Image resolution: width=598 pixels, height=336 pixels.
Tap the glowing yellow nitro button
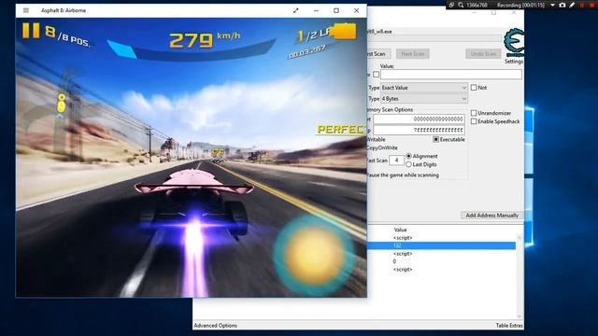[x=314, y=255]
